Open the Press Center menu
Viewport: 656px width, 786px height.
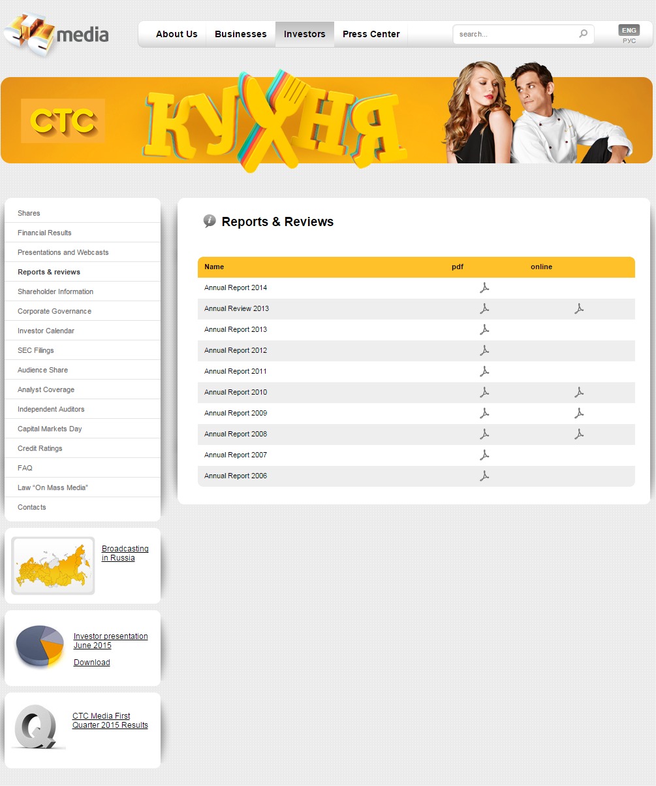(371, 34)
